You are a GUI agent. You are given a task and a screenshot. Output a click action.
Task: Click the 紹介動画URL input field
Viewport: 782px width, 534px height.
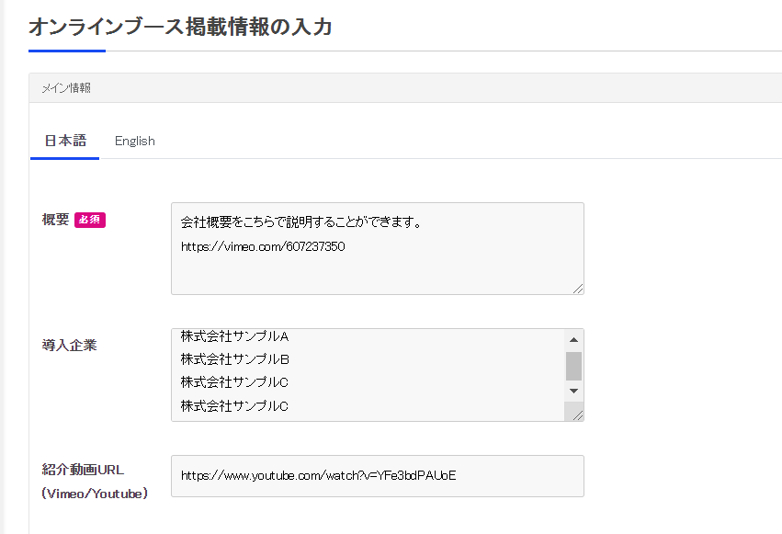click(x=378, y=476)
